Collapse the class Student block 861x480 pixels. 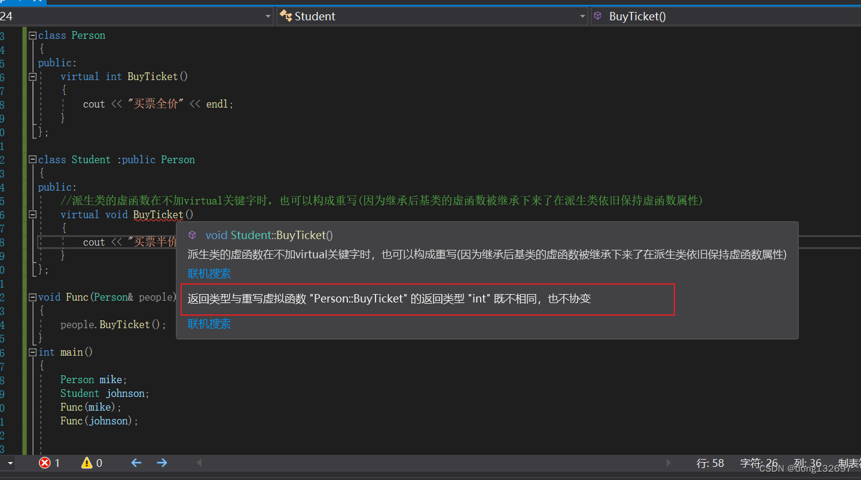coord(33,160)
